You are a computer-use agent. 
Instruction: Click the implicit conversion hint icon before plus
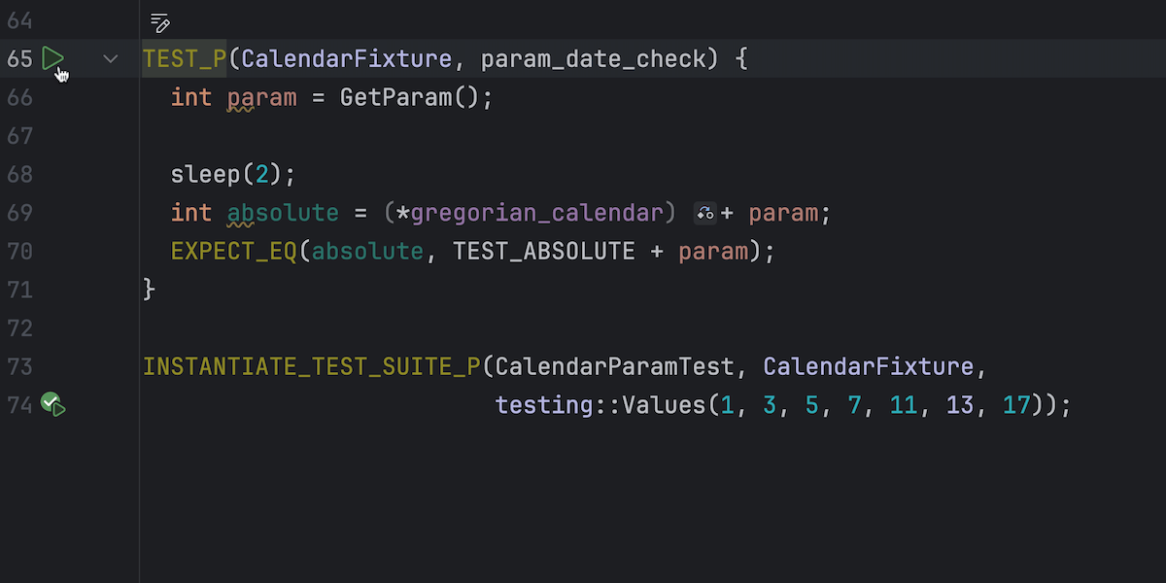click(705, 213)
